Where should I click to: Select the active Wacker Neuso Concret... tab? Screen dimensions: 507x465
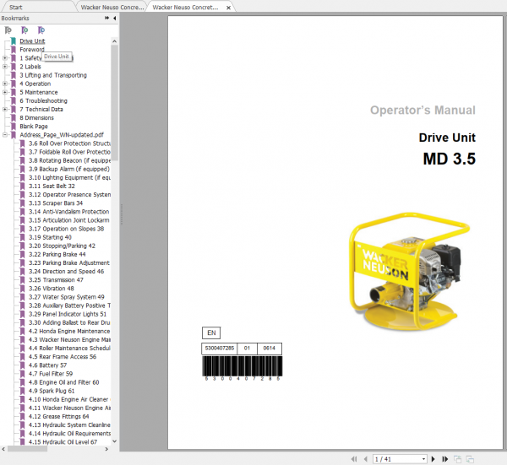[185, 7]
